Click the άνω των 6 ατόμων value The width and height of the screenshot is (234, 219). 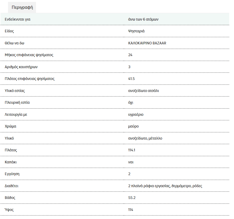pos(143,19)
